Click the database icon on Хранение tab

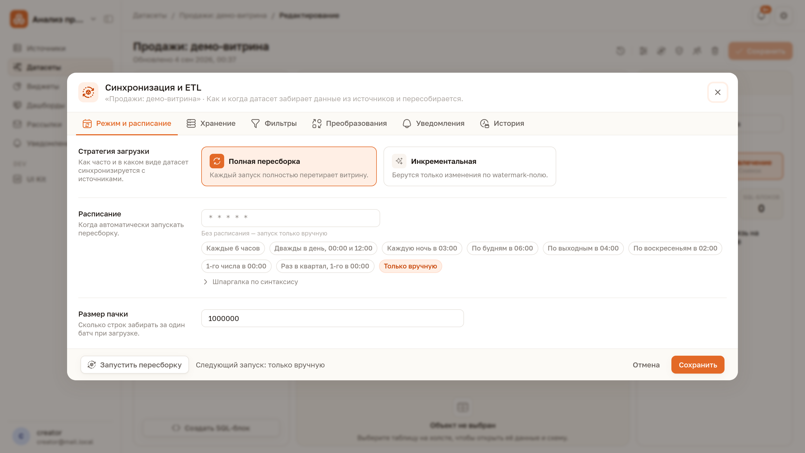(x=191, y=124)
